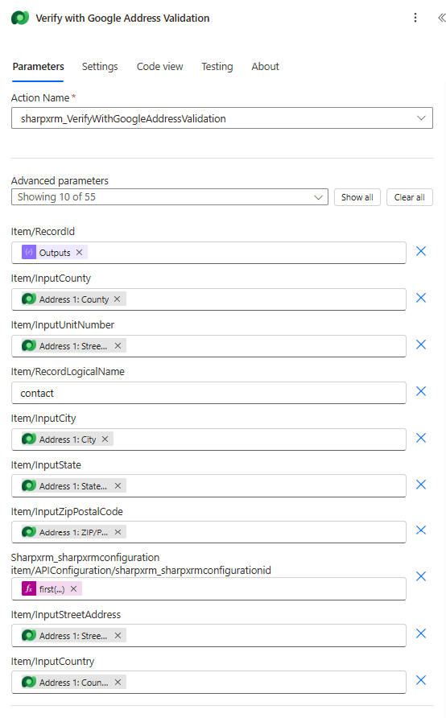Remove the Item/RecordId parameter with blue X
Screen dimensions: 446x718
click(x=421, y=251)
